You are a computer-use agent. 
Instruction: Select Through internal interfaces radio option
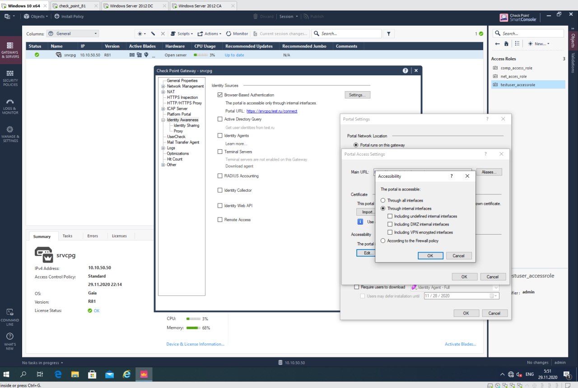[x=383, y=208]
